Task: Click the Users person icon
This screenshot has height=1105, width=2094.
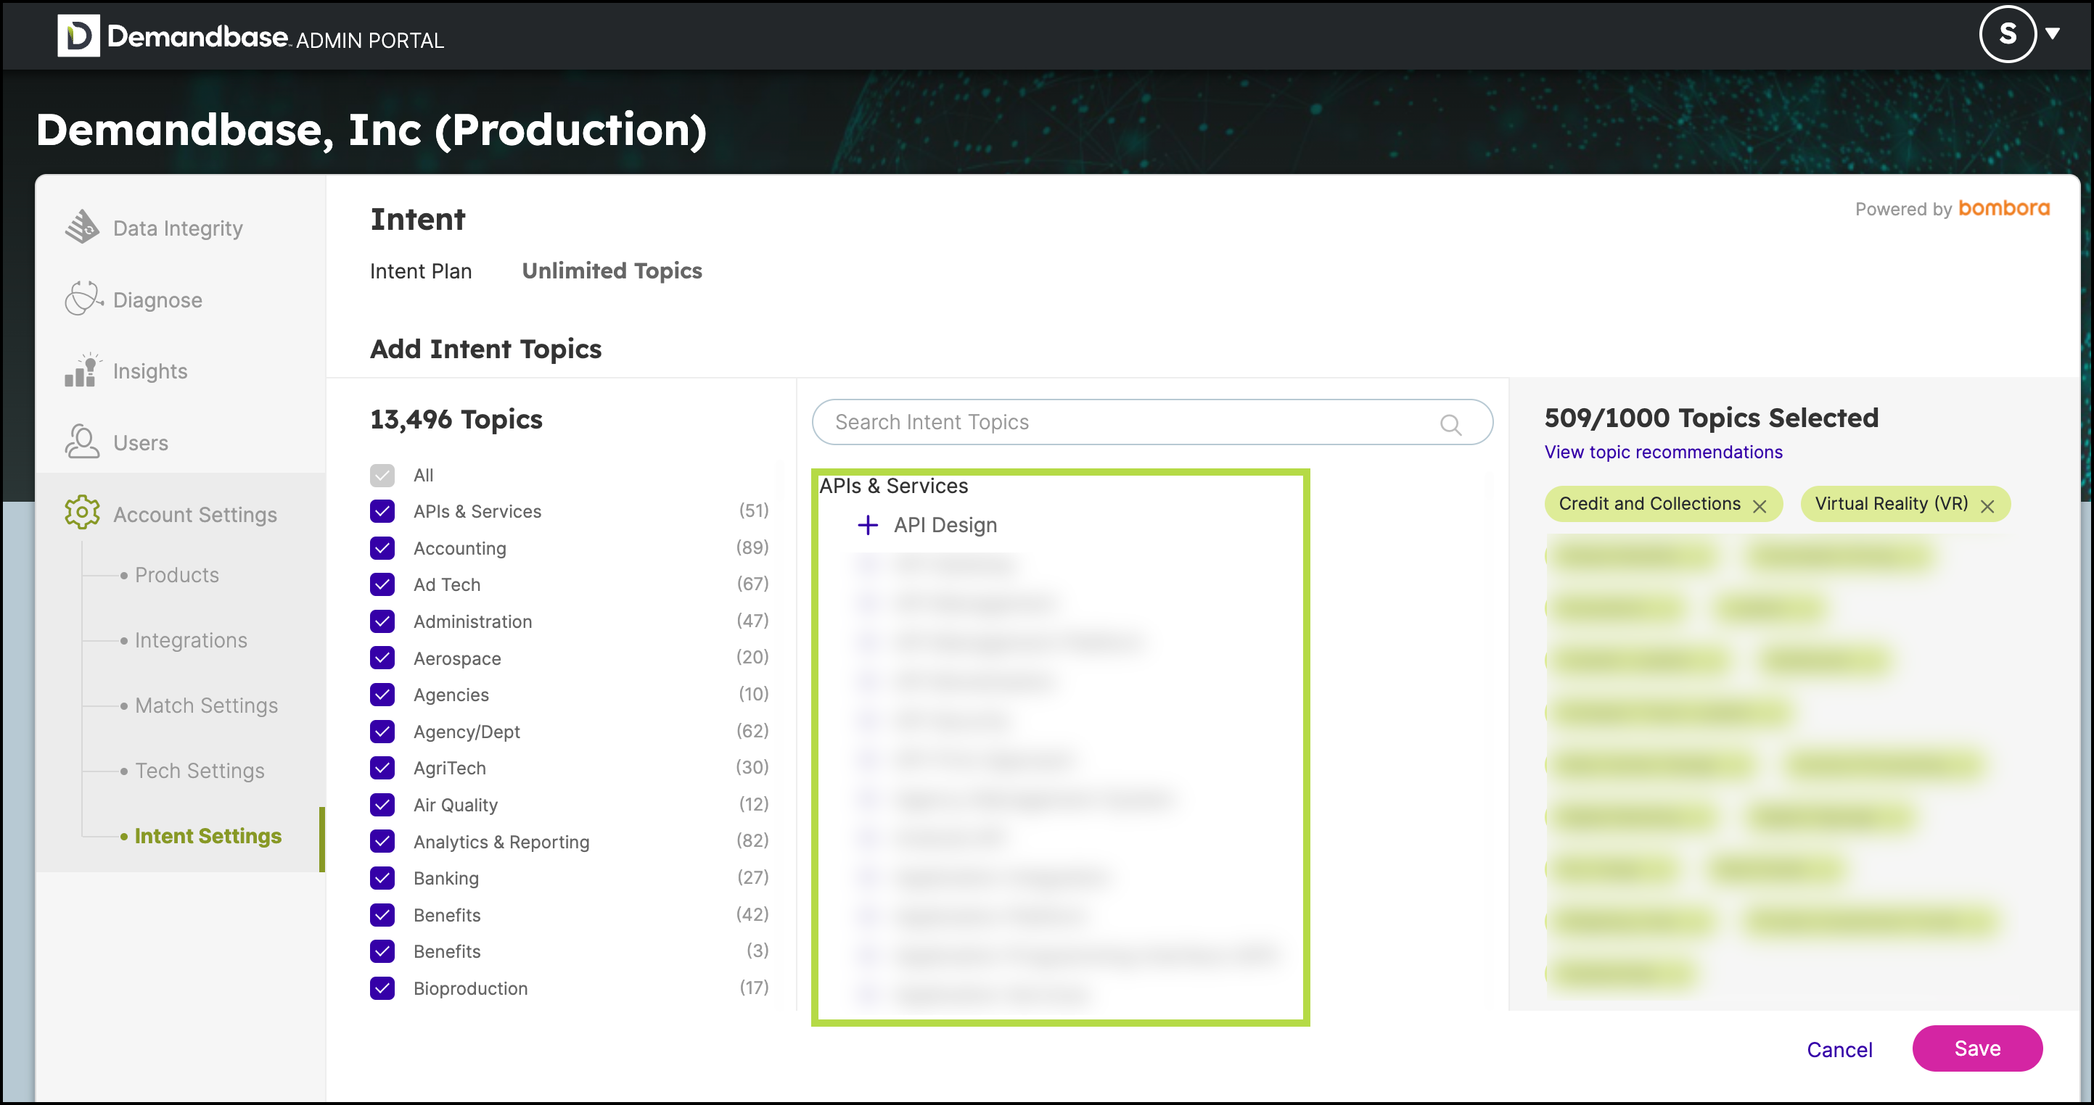Action: coord(82,441)
